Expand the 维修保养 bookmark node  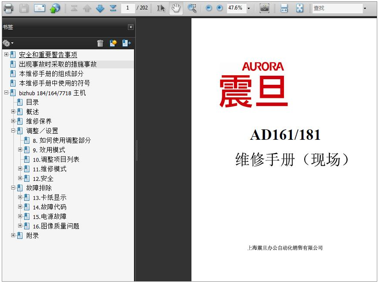[x=13, y=121]
